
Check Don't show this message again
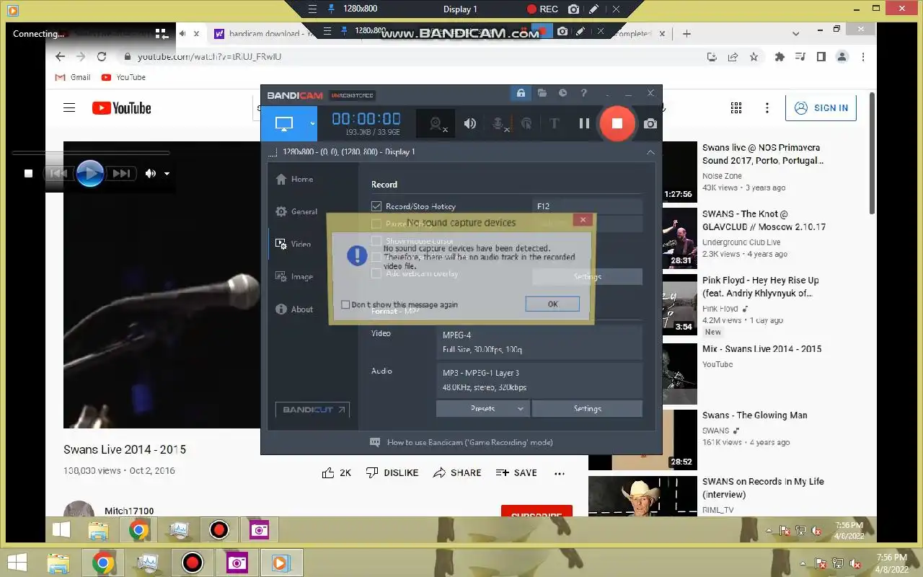coord(345,304)
